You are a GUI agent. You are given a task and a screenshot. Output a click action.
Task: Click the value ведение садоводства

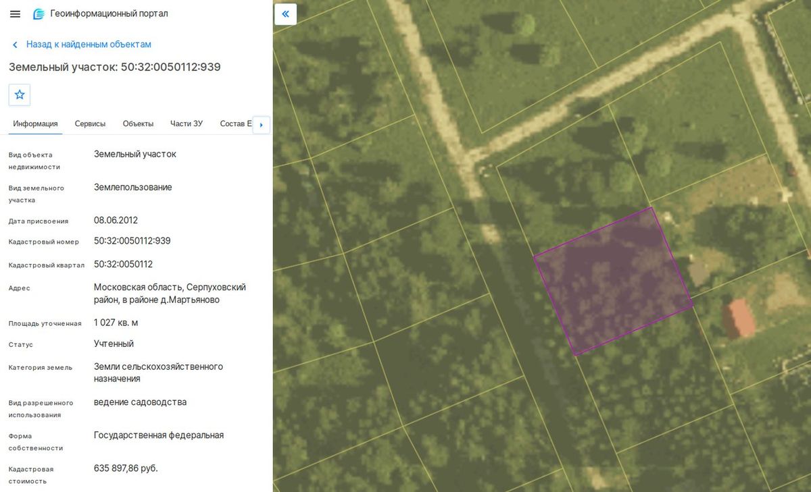(x=141, y=402)
